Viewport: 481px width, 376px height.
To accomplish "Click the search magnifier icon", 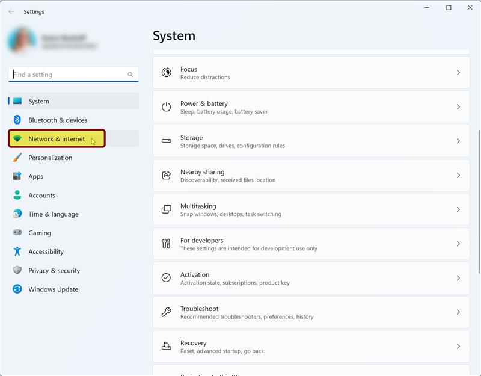I will [130, 75].
